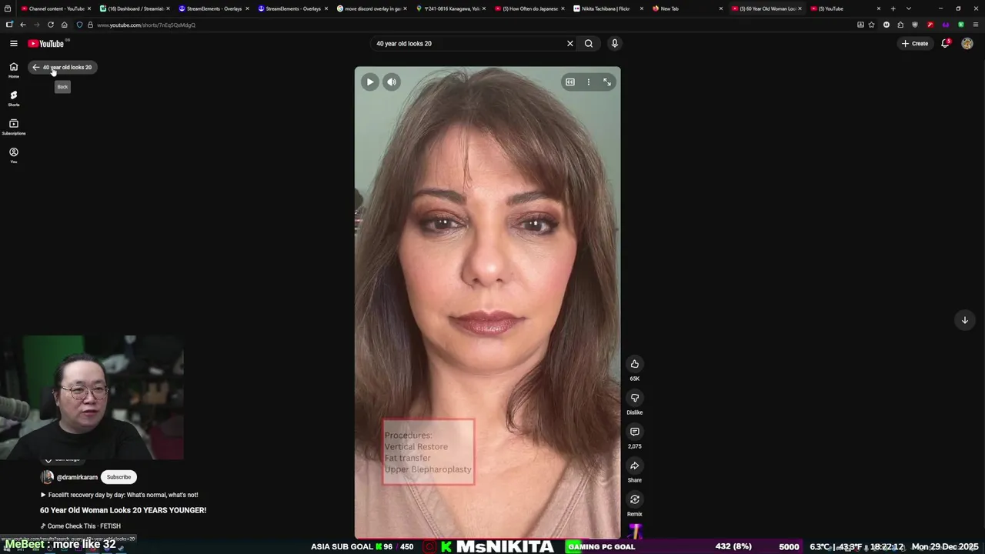Go to Home in the sidebar
Viewport: 985px width, 554px height.
pos(14,70)
